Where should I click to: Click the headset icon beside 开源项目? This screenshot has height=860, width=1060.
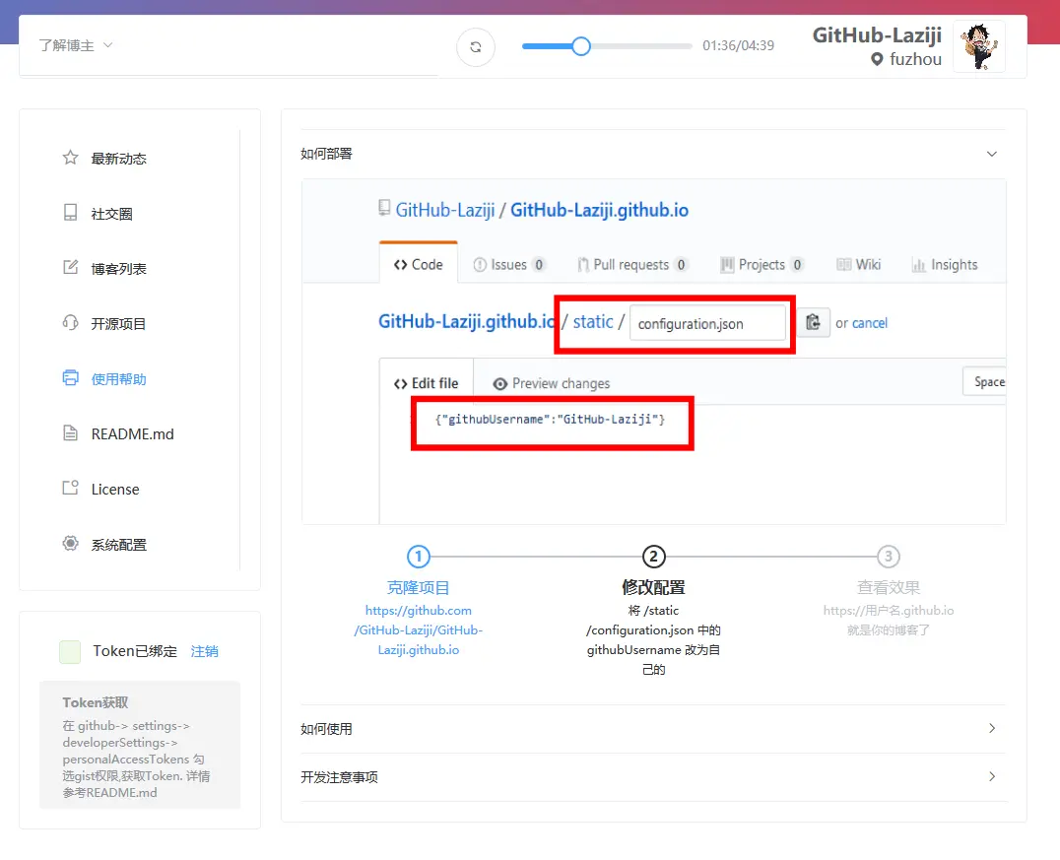click(x=70, y=323)
